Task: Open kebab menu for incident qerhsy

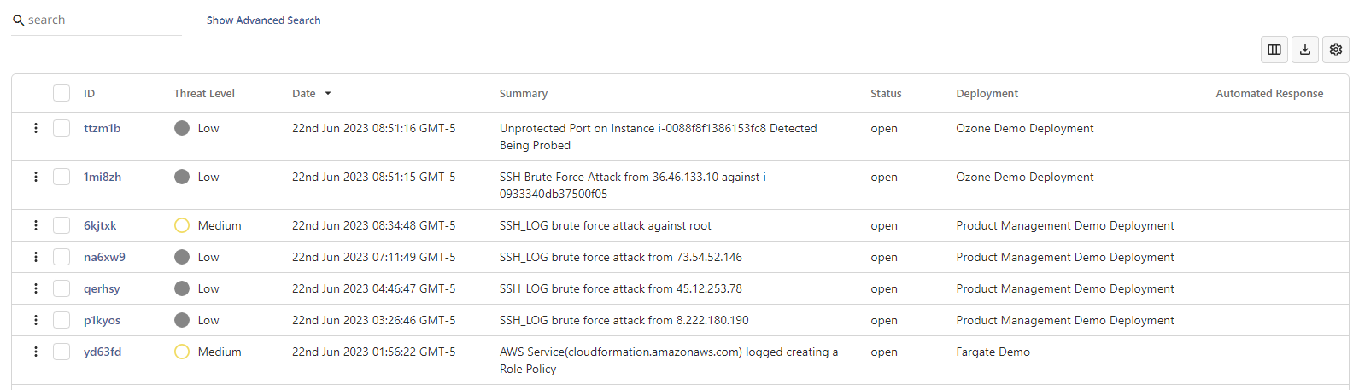Action: [x=35, y=288]
